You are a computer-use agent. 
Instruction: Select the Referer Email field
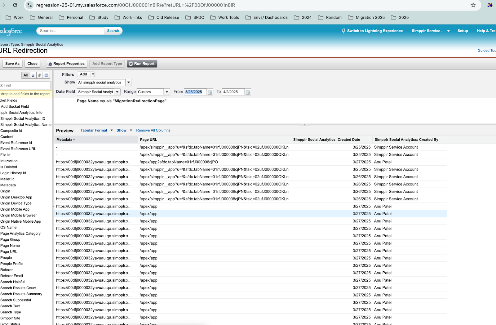pos(11,276)
